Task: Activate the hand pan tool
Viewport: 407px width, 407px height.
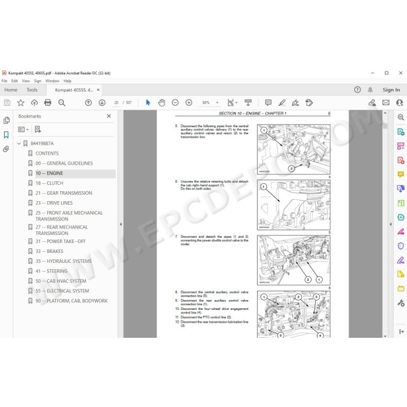Action: 162,103
